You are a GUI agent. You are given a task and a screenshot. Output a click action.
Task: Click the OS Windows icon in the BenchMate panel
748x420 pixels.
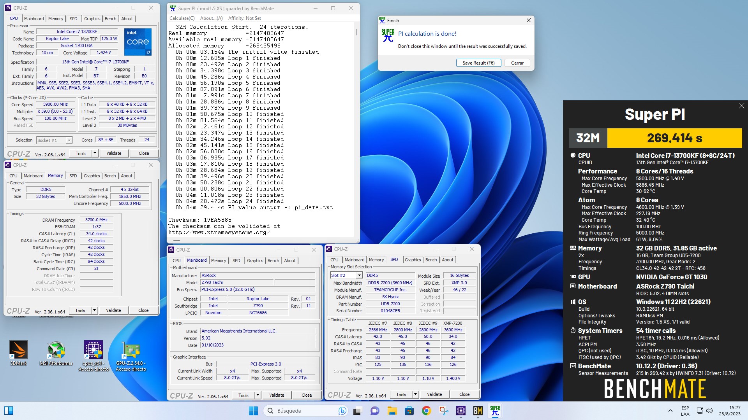(x=573, y=302)
